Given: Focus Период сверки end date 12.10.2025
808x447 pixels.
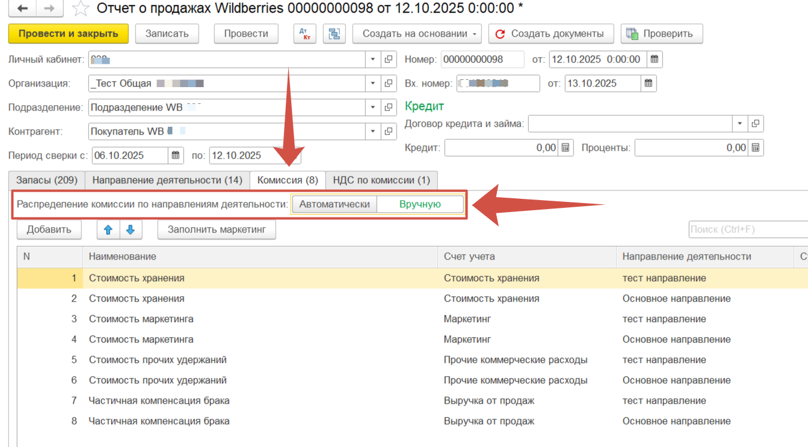Looking at the screenshot, I should 247,156.
